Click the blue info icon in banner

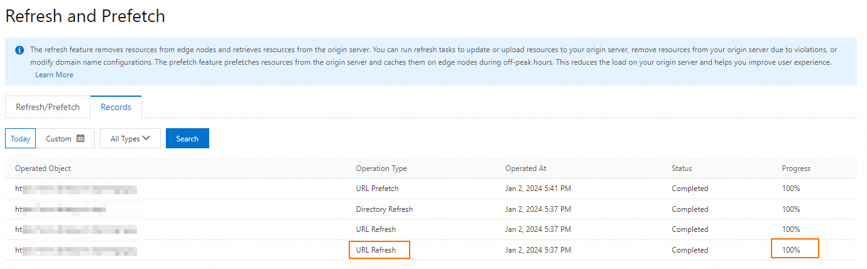point(19,50)
